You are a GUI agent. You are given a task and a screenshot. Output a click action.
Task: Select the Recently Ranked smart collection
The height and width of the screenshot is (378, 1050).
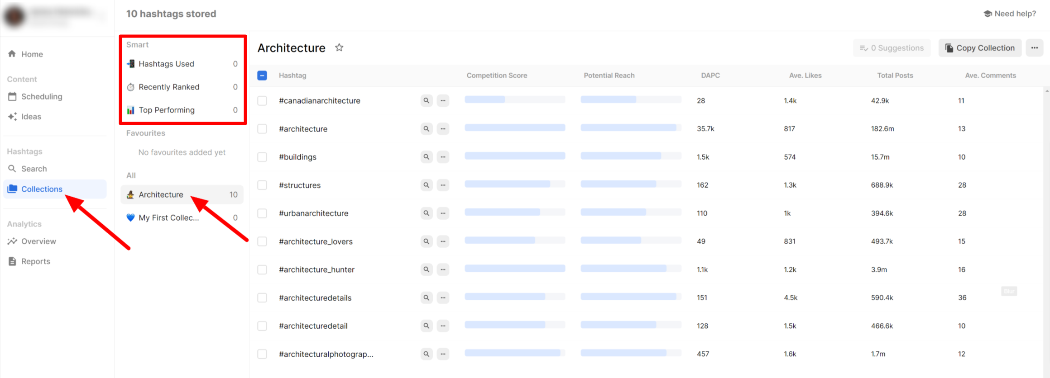[x=168, y=87]
